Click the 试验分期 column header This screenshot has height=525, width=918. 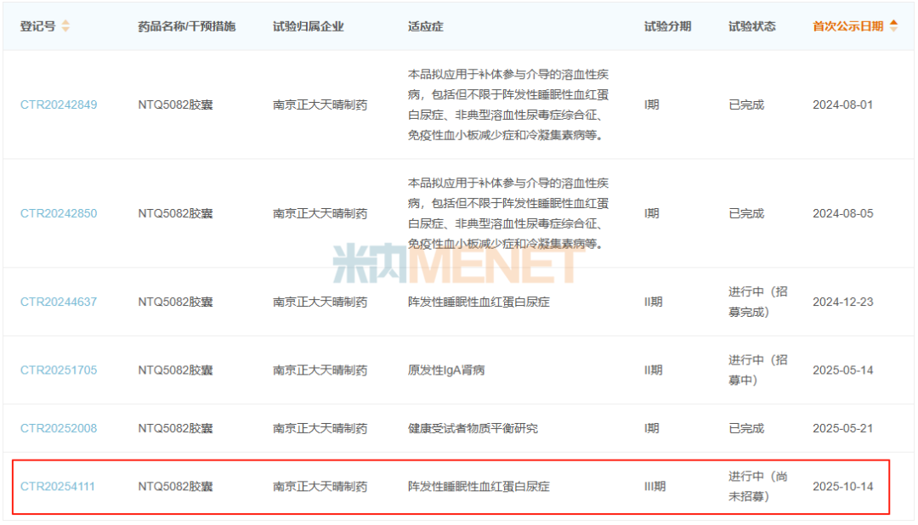[x=668, y=26]
